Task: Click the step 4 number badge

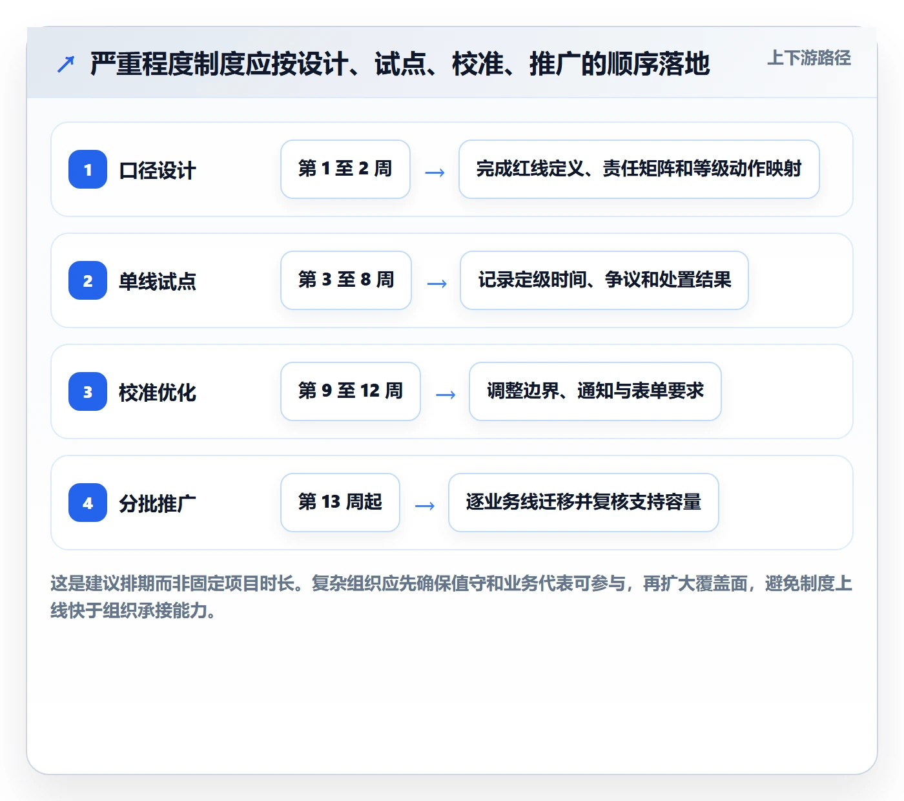Action: point(88,503)
